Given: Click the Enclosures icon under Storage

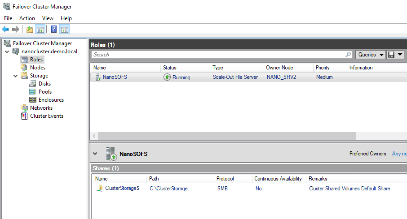Looking at the screenshot, I should [33, 100].
